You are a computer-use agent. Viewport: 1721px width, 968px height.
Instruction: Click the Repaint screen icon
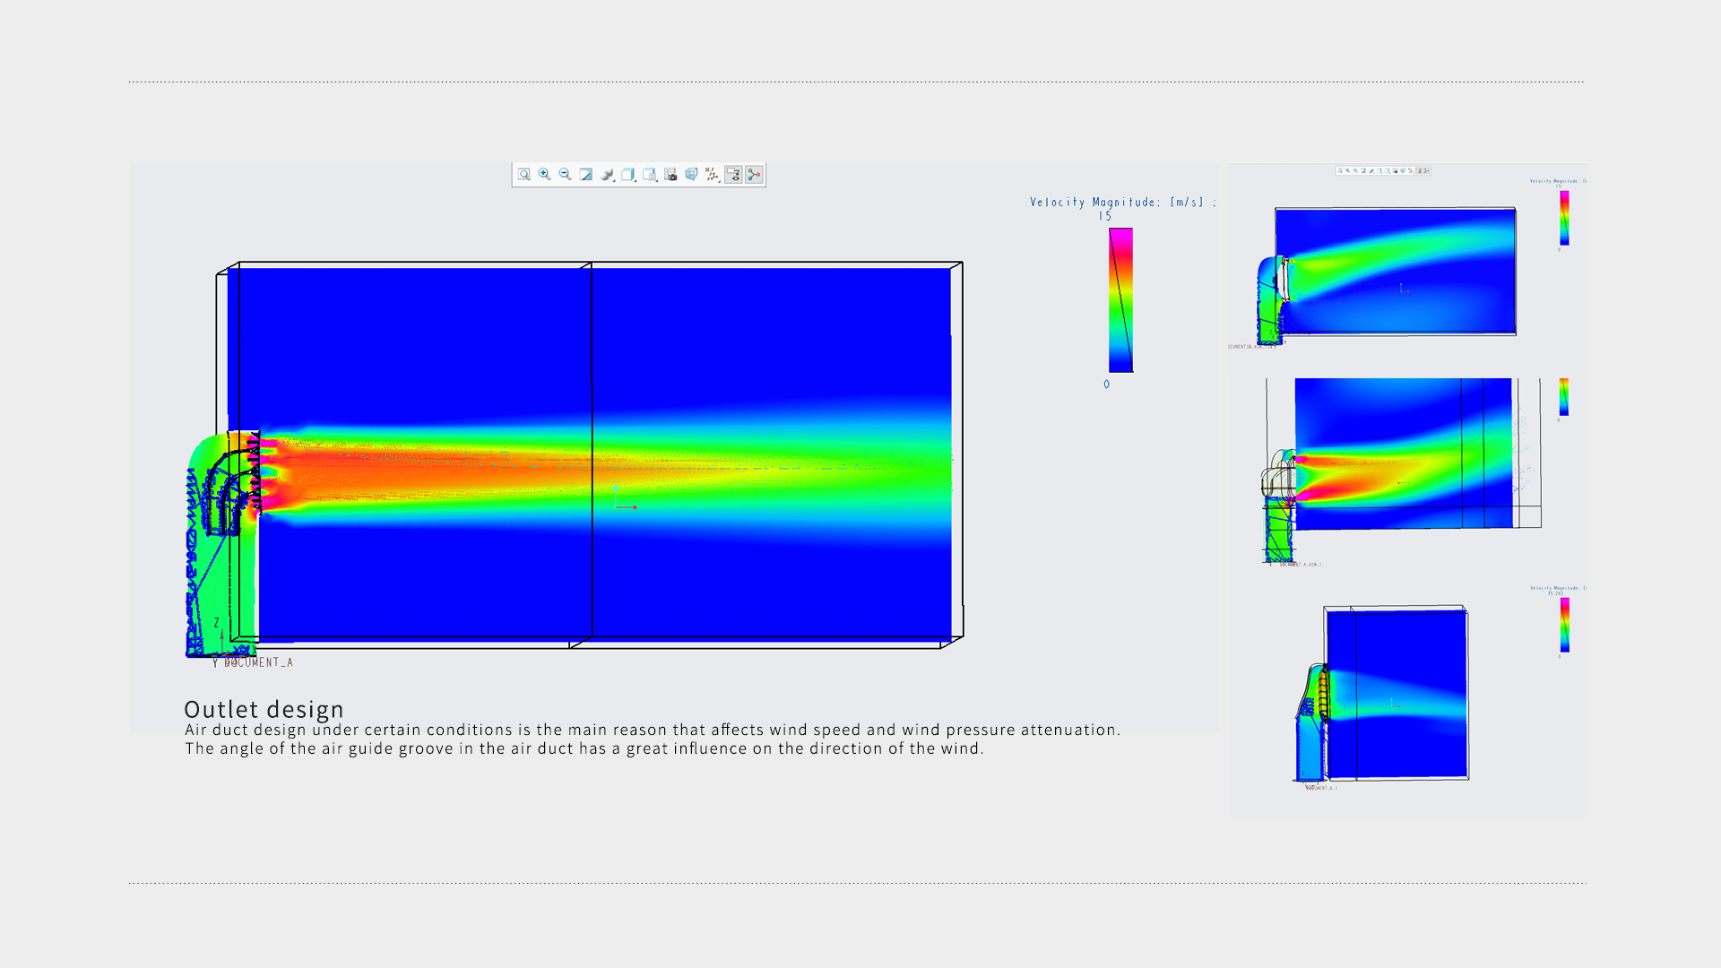click(586, 175)
